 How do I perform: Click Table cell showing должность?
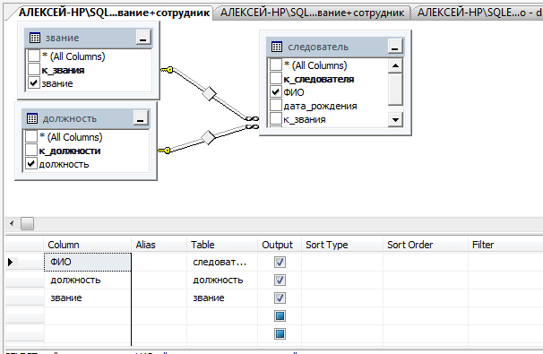point(222,281)
